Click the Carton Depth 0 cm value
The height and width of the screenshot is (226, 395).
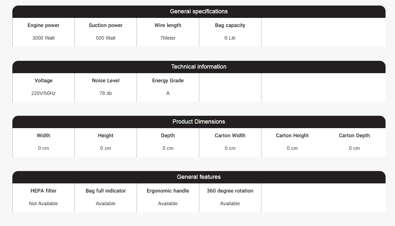354,148
